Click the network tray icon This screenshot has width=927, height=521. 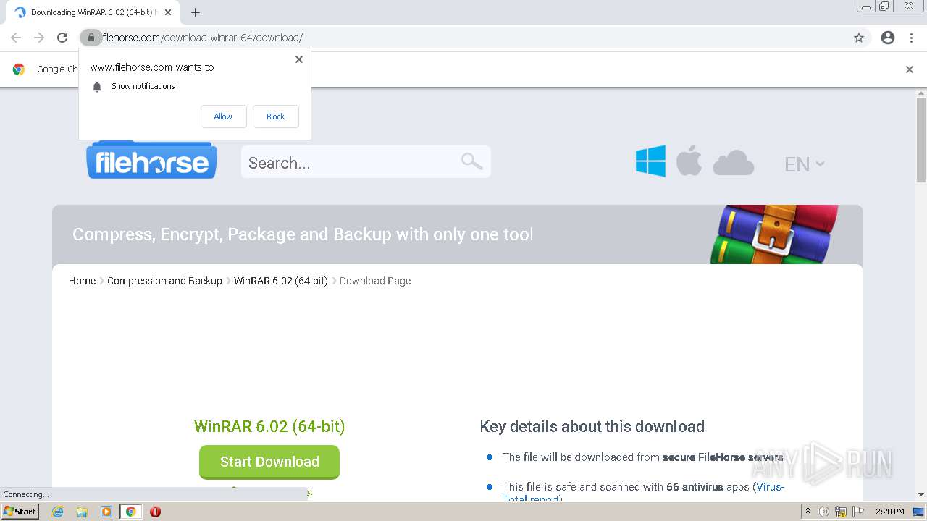click(x=841, y=512)
